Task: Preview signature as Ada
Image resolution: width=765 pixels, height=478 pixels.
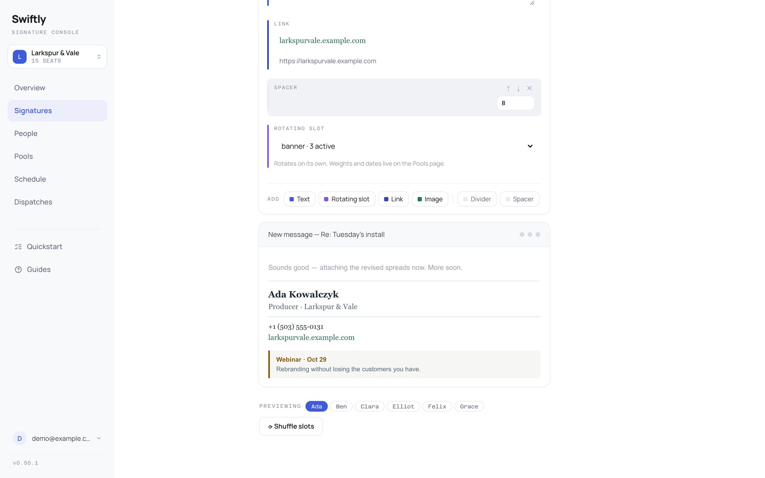Action: pos(316,406)
